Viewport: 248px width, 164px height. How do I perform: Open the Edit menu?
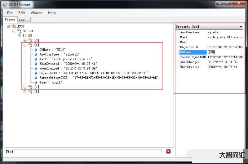pos(21,13)
